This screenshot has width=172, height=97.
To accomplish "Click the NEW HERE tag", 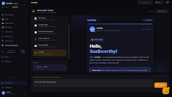I will click(97, 40).
